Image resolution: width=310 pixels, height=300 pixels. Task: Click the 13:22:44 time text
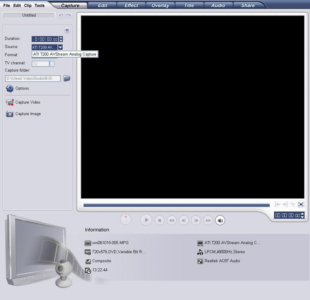point(100,270)
